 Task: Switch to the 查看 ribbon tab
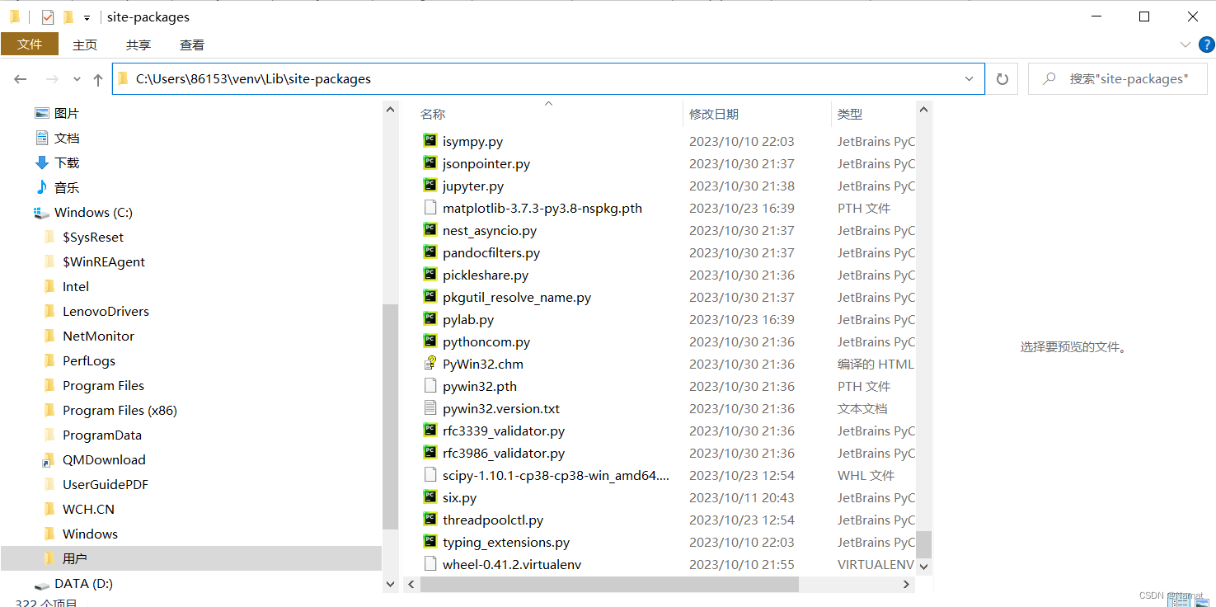(x=192, y=45)
